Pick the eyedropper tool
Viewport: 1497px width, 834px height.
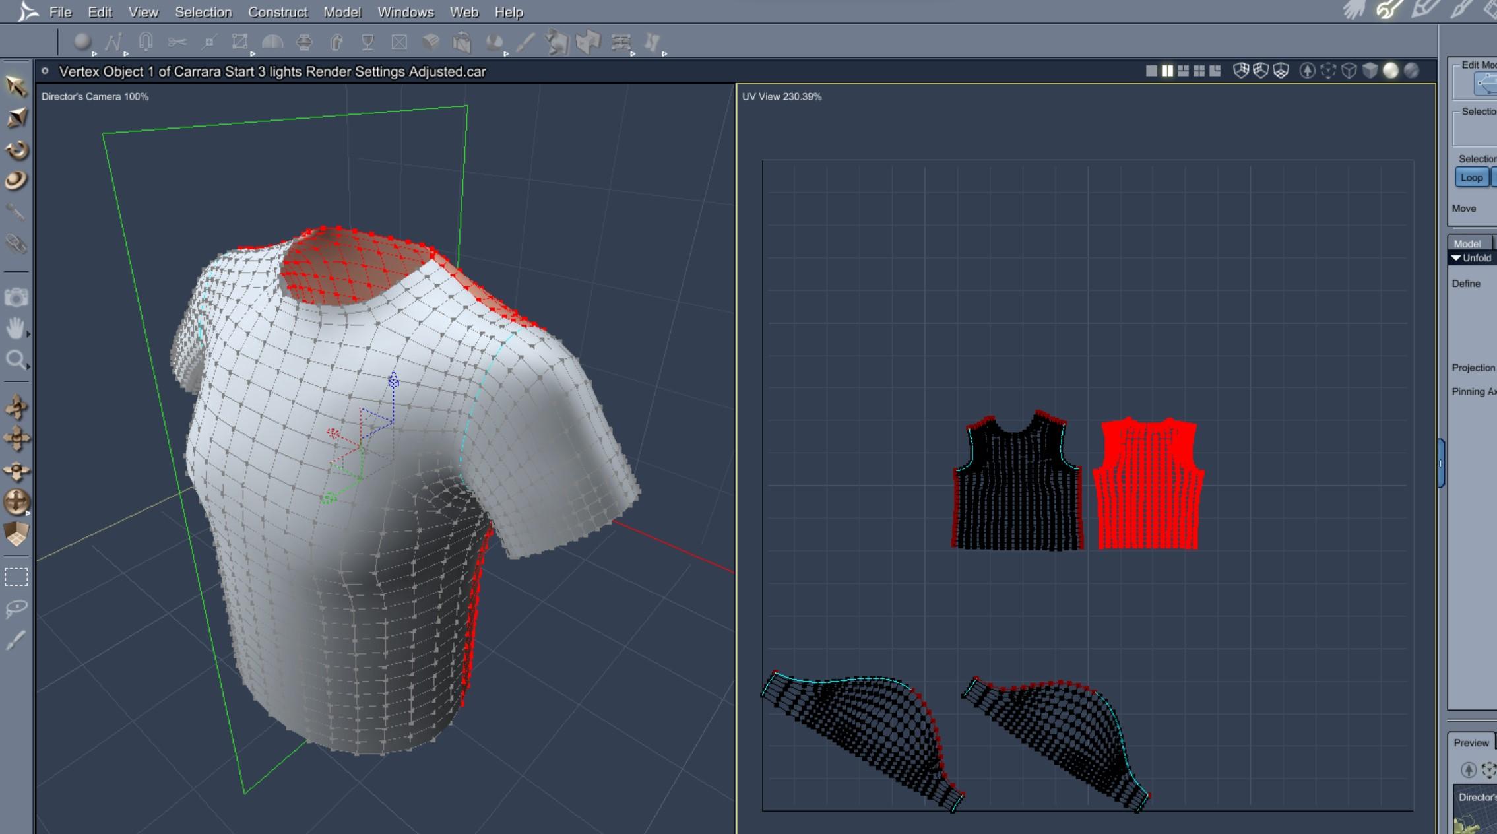tap(16, 212)
